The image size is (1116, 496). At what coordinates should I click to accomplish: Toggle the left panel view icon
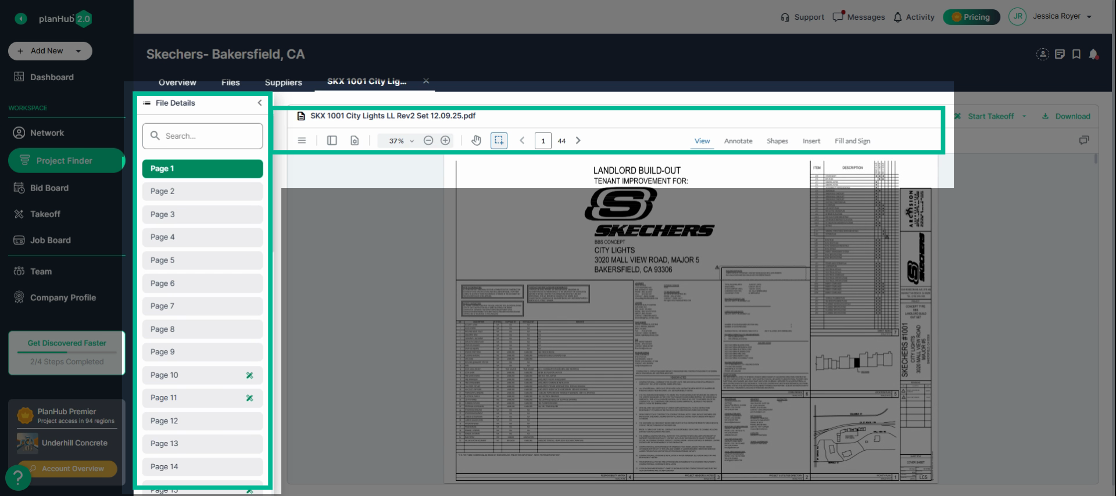pos(332,141)
